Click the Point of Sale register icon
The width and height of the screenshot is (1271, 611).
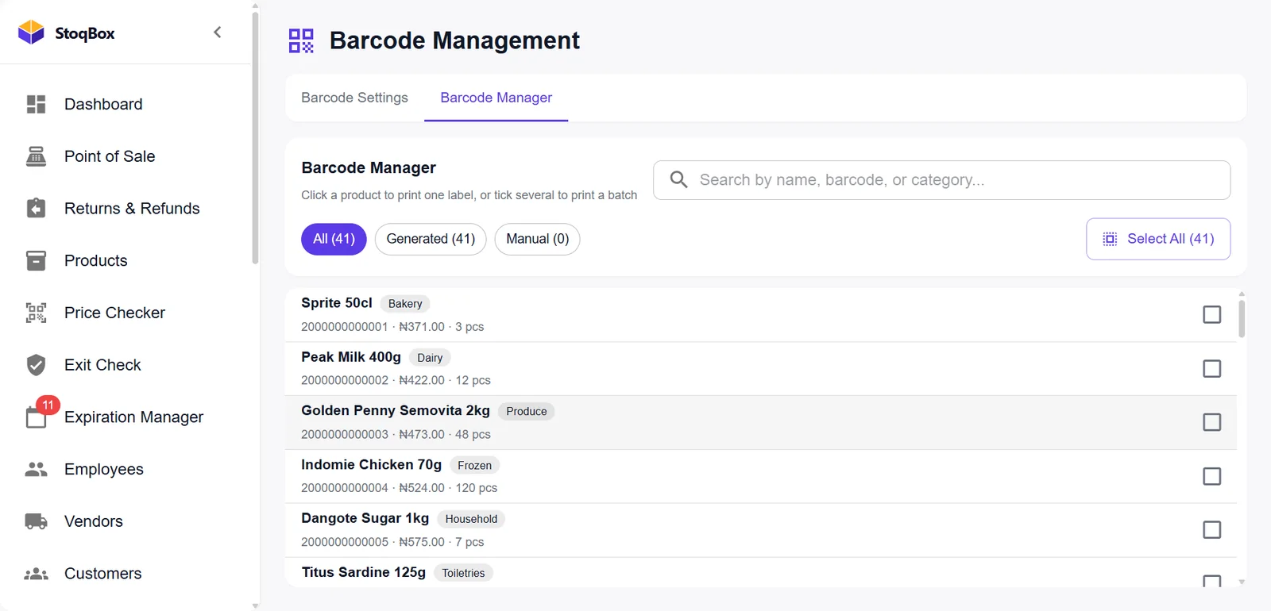point(36,156)
